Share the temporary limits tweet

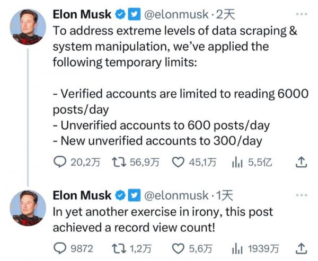point(301,163)
